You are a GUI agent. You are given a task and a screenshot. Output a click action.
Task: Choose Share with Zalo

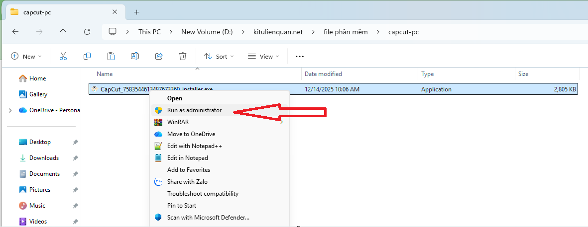coord(219,182)
